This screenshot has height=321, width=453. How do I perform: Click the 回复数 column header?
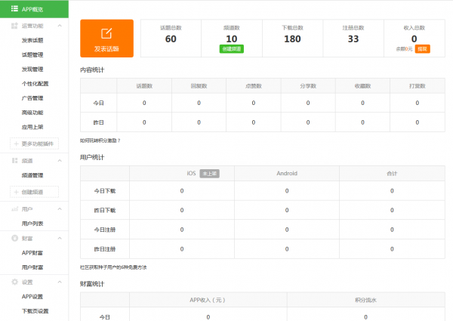click(199, 86)
